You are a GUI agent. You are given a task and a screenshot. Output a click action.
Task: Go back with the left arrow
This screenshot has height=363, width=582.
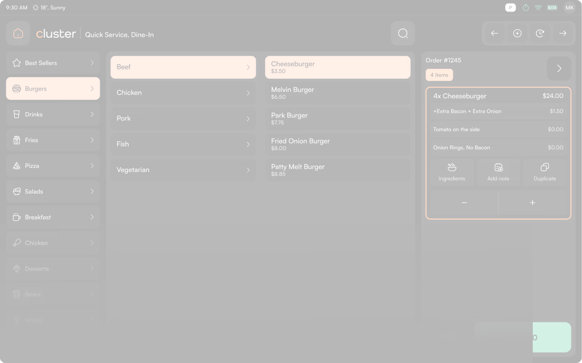[x=495, y=33]
